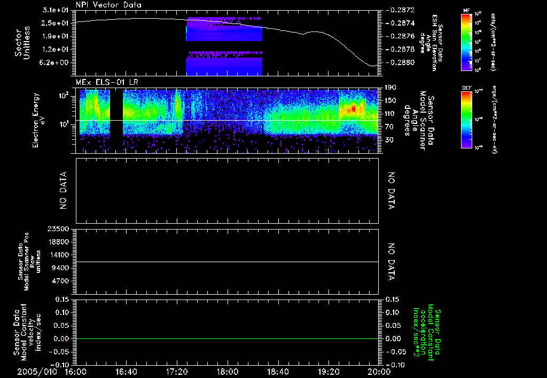Click the 19:20 time tick label
Image resolution: width=547 pixels, height=378 pixels.
pyautogui.click(x=329, y=372)
